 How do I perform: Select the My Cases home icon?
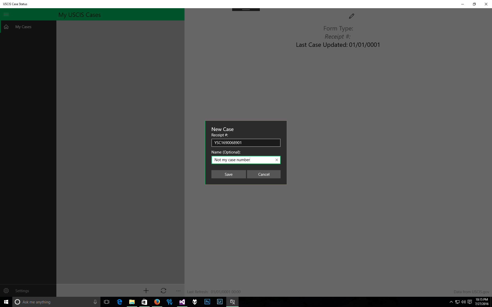6,27
